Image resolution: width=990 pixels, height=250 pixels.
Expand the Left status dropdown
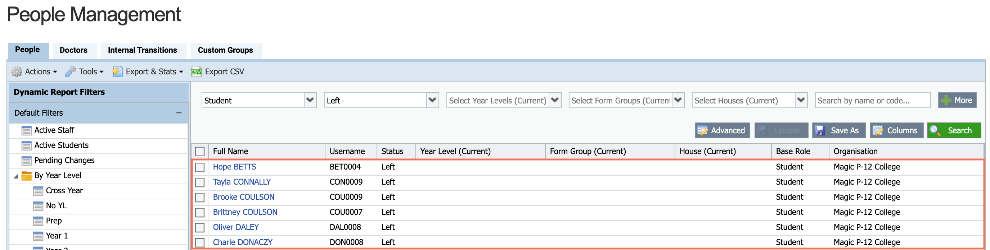click(432, 101)
